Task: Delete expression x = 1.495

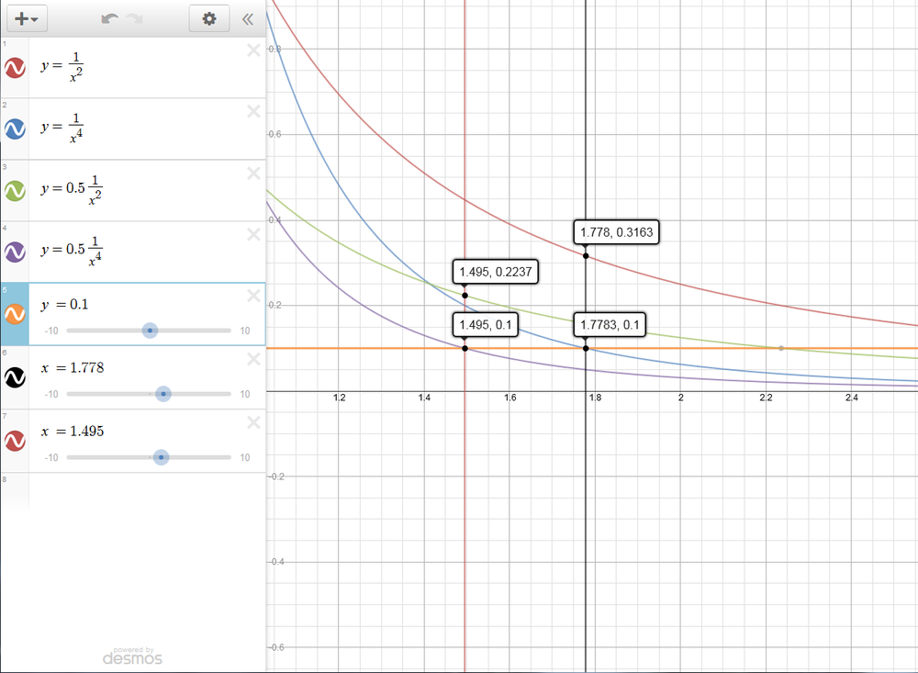Action: pyautogui.click(x=253, y=422)
